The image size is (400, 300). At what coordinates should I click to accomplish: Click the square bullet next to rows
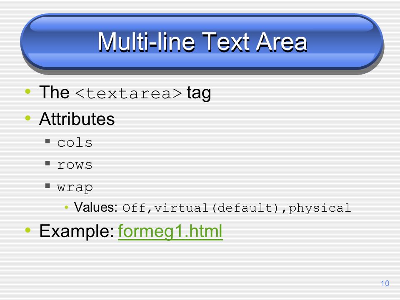(47, 163)
